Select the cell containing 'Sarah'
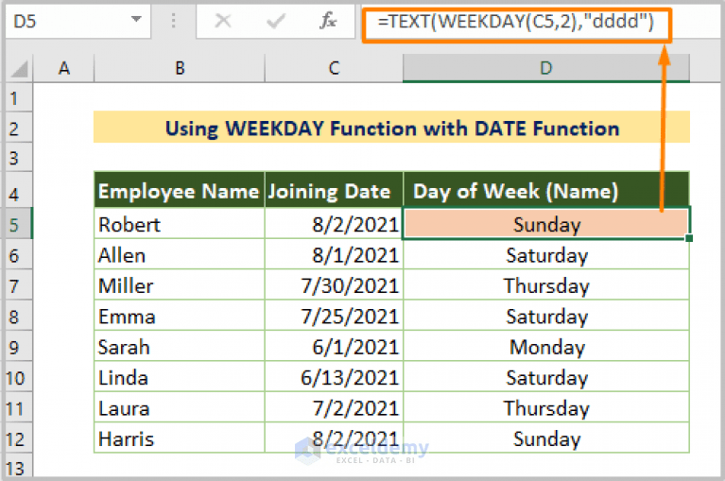The width and height of the screenshot is (725, 481). [x=180, y=347]
